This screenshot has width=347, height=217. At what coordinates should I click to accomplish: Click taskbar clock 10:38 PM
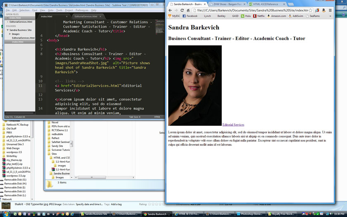tap(339, 214)
